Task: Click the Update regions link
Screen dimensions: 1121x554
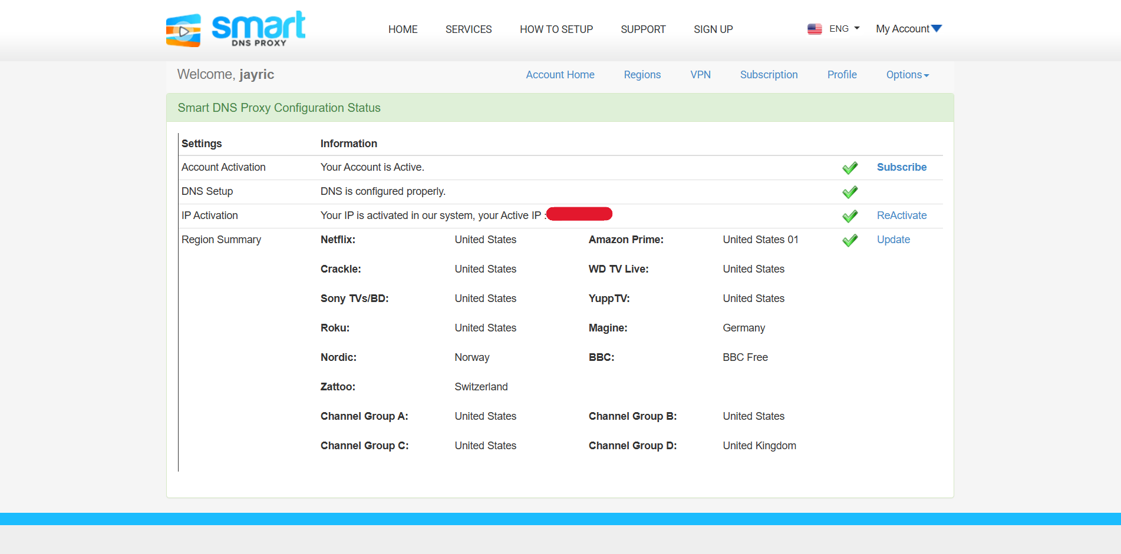Action: point(893,240)
